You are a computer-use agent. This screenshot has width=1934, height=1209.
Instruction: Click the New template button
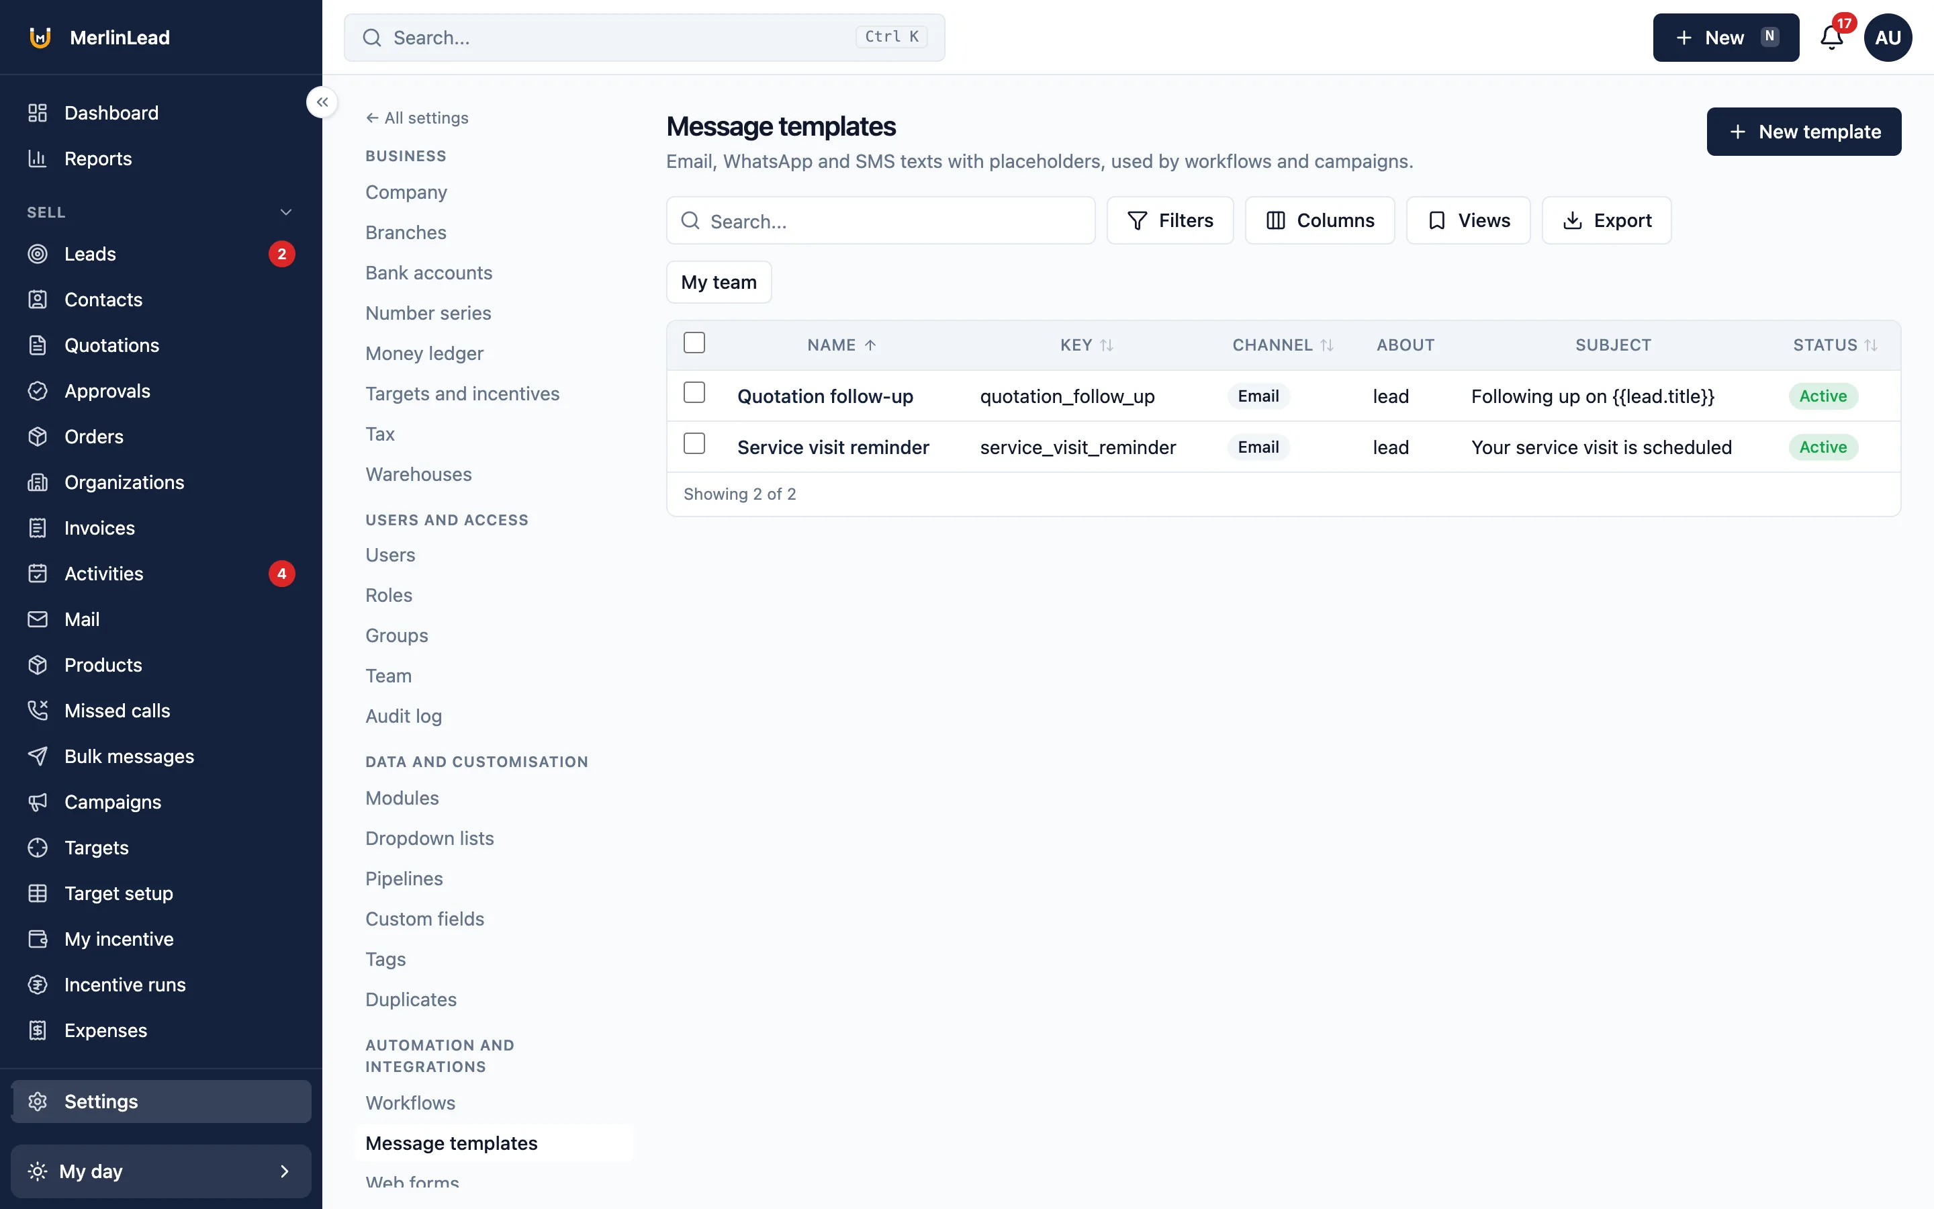pyautogui.click(x=1804, y=132)
